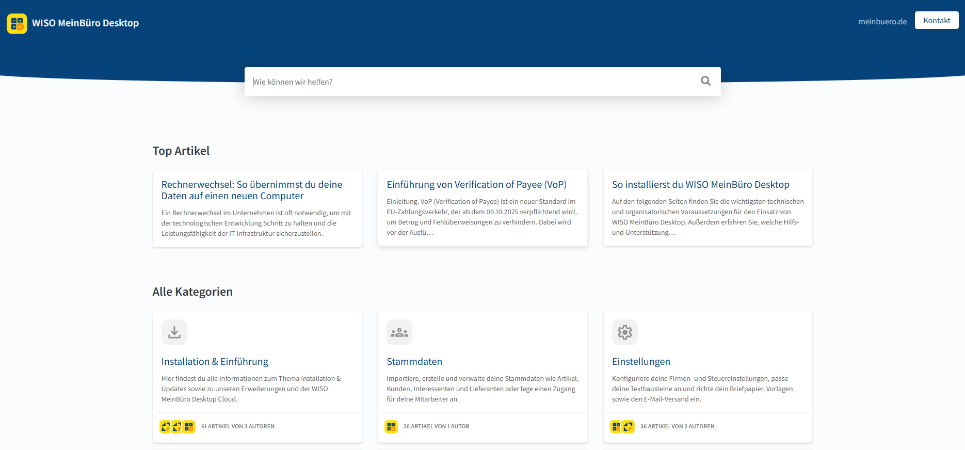Click '26 Artikel von 1 Autor' text

point(436,427)
